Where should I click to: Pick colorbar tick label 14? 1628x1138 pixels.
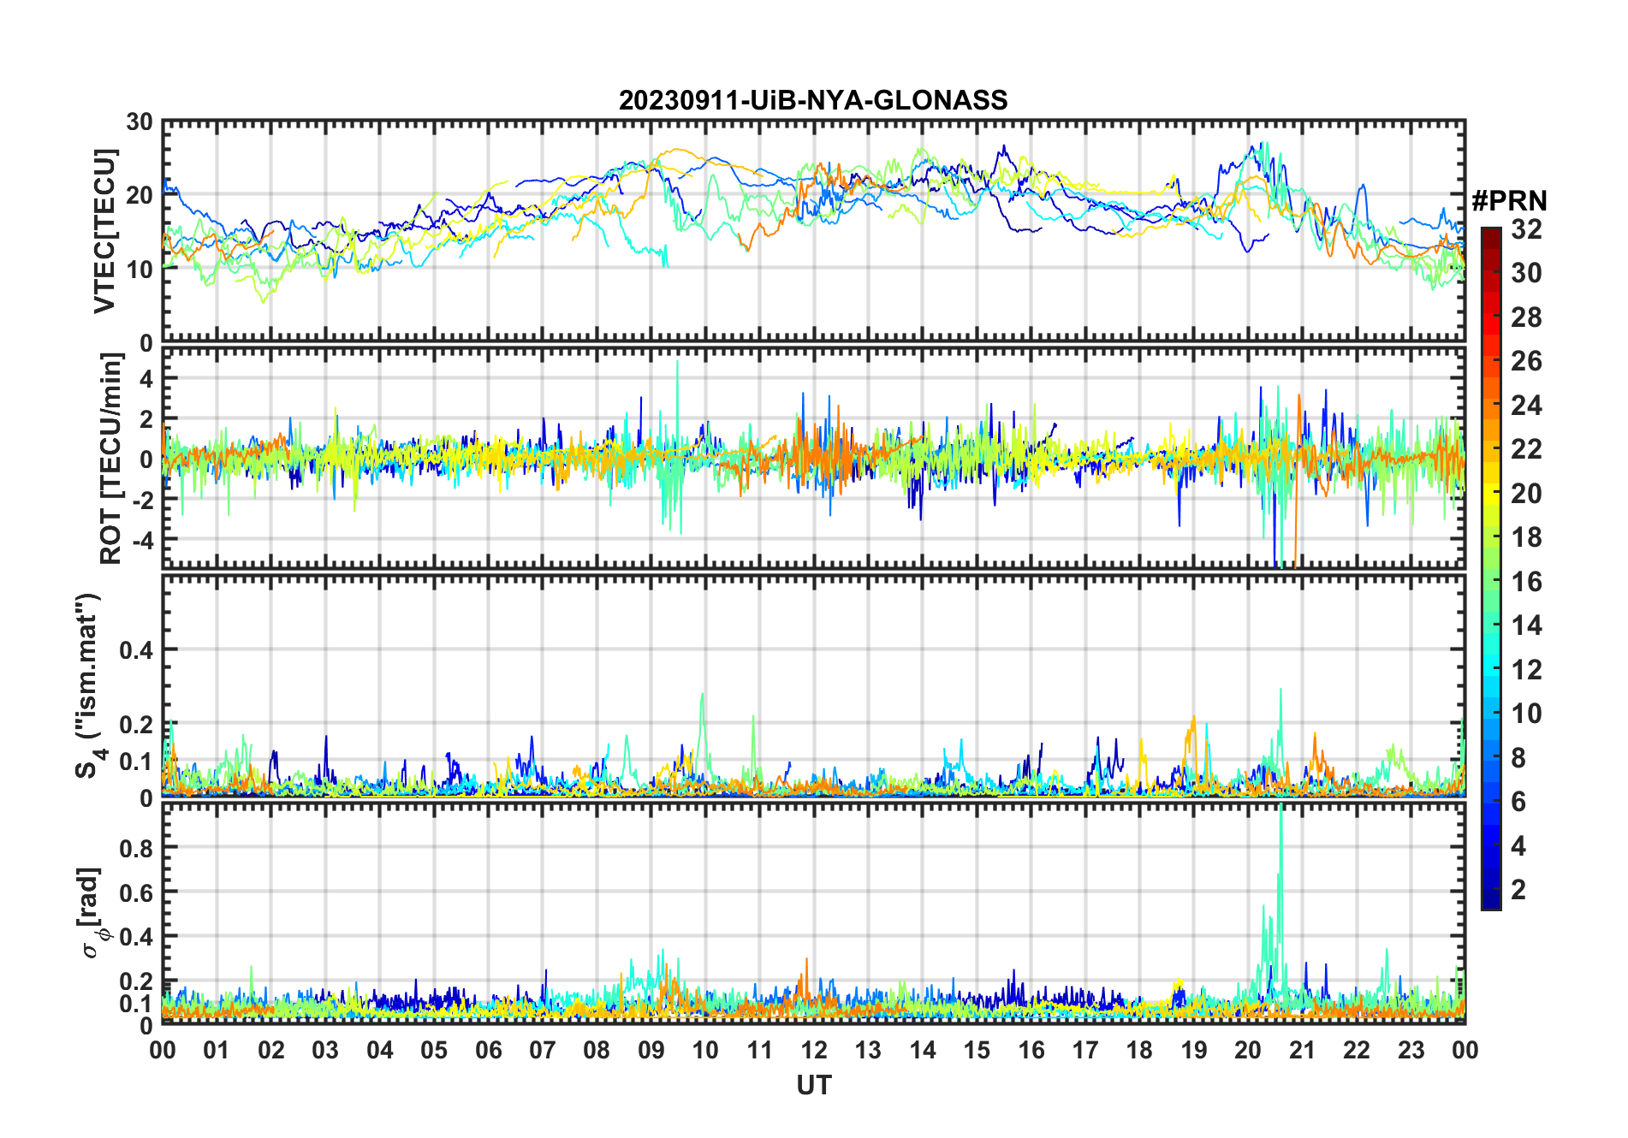point(1526,625)
